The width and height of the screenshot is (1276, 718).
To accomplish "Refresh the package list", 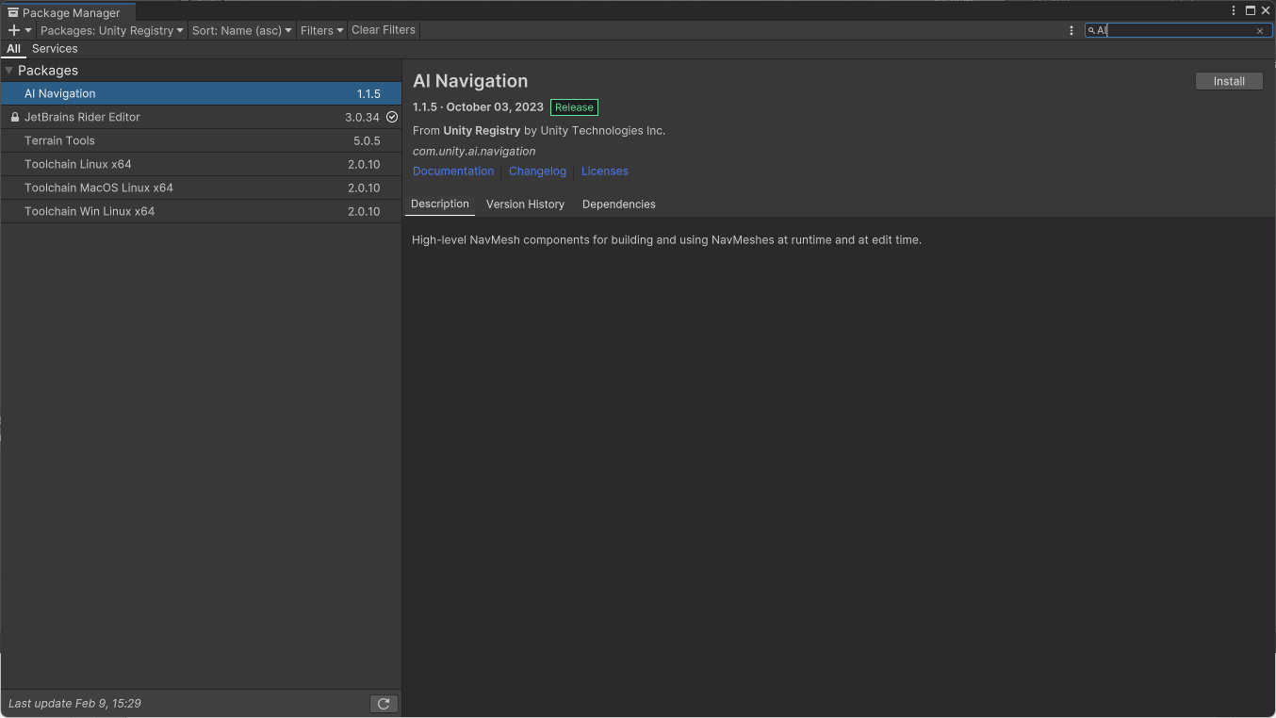I will pyautogui.click(x=384, y=704).
